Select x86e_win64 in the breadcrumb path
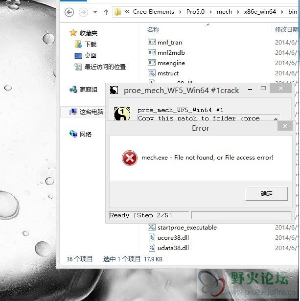Image resolution: width=300 pixels, height=301 pixels. point(260,12)
